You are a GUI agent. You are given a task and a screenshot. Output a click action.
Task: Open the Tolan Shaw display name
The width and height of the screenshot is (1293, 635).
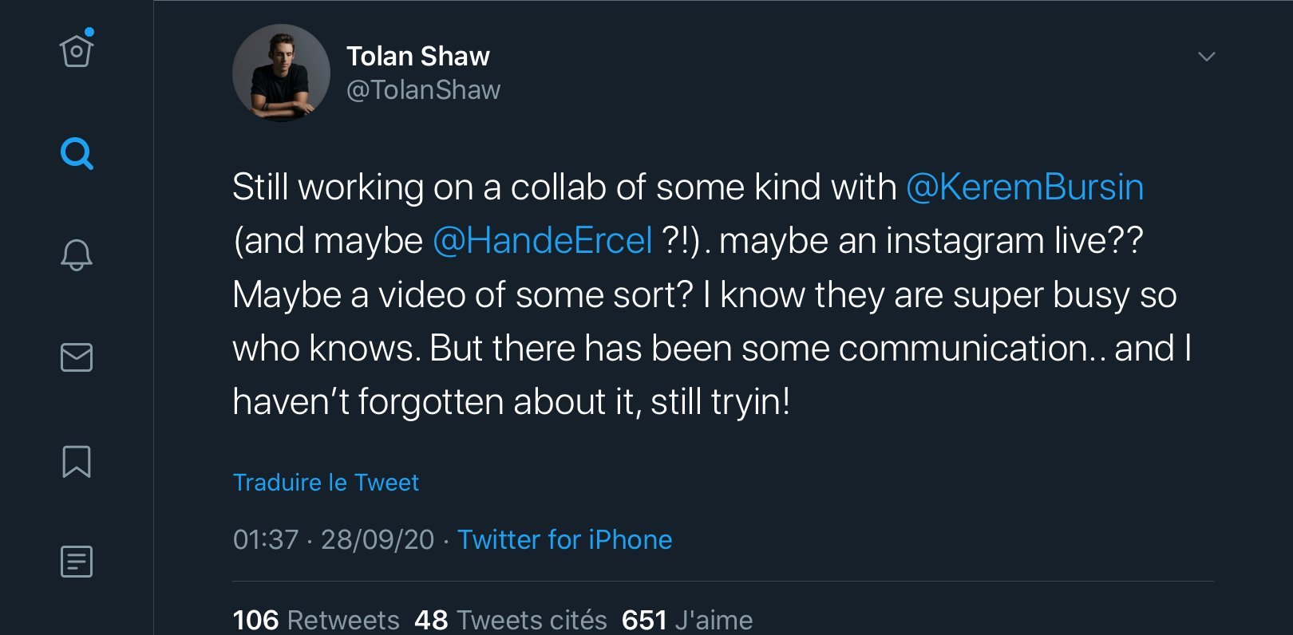click(417, 56)
